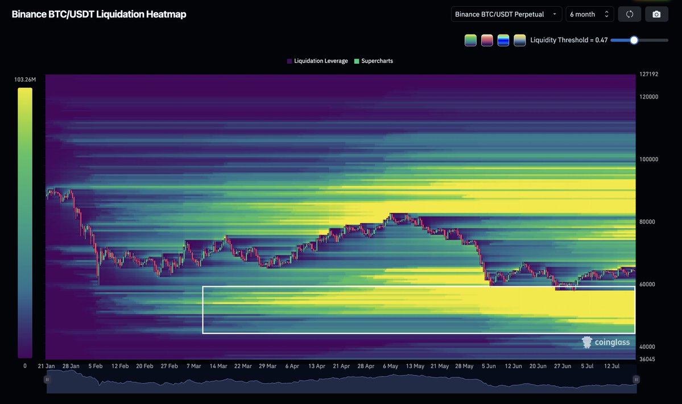Image resolution: width=682 pixels, height=404 pixels.
Task: Toggle the Supercharts legend entry
Action: click(374, 61)
